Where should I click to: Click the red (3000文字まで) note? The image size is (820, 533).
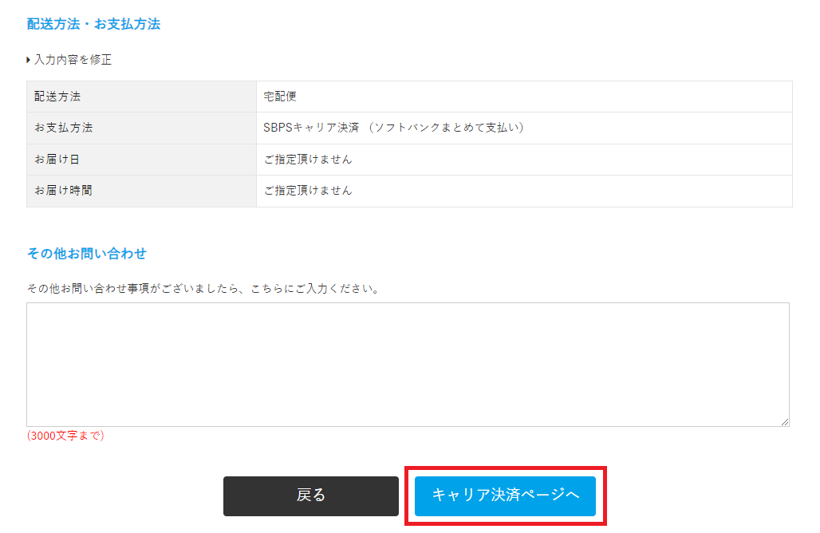(65, 436)
